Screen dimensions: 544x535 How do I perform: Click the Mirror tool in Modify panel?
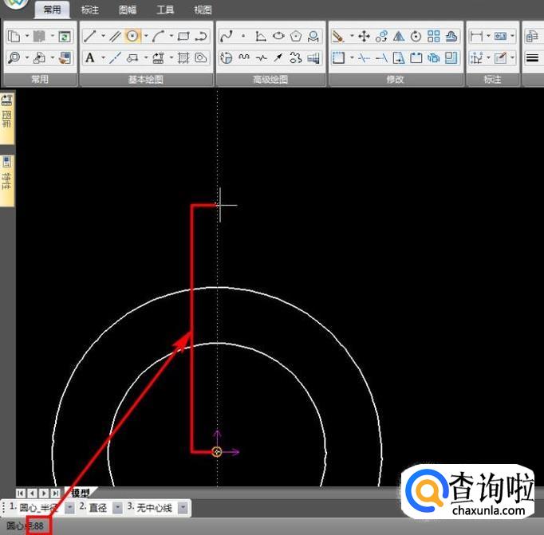[x=399, y=37]
